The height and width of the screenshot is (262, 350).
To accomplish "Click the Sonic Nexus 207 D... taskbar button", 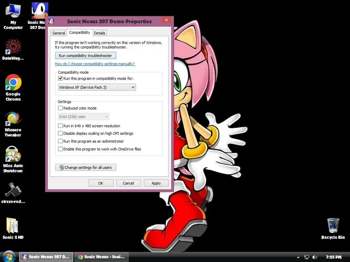I will 46,257.
